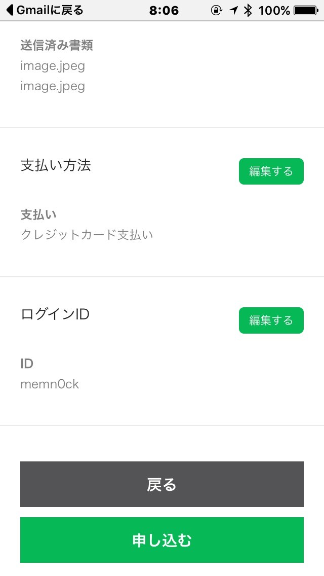
Task: Edit the ログインID section with 編集する
Action: pyautogui.click(x=271, y=320)
